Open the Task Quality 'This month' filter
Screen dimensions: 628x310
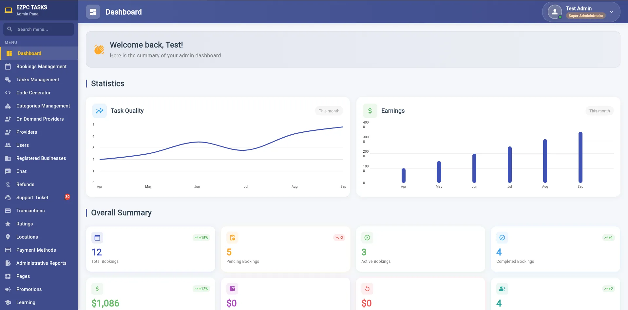pos(329,111)
